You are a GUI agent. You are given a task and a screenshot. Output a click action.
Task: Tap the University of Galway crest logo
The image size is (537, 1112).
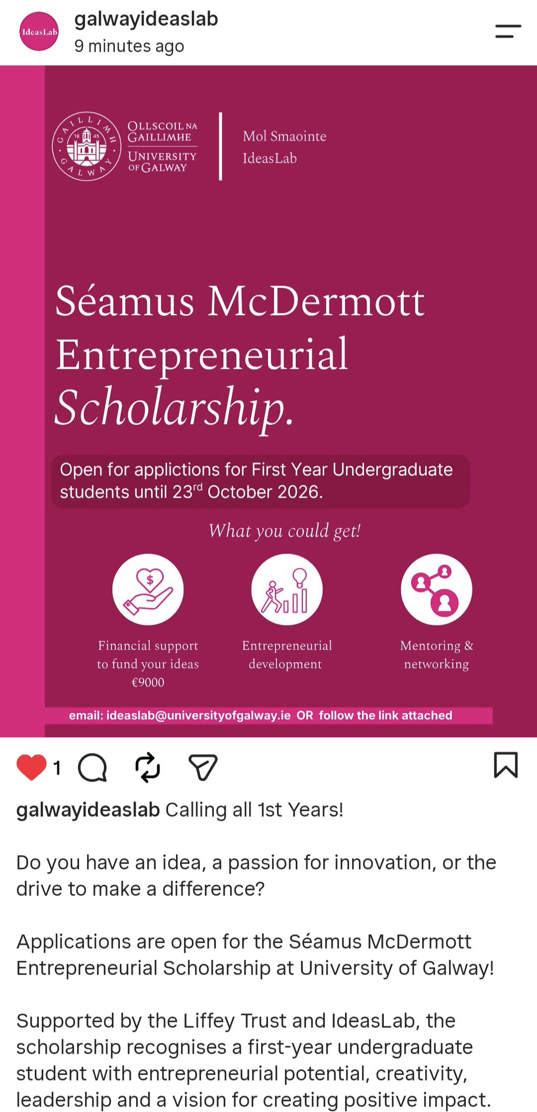click(87, 146)
